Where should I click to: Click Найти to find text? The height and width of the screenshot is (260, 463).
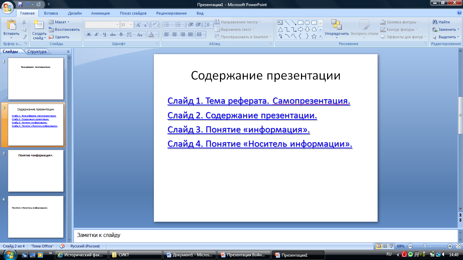(441, 22)
